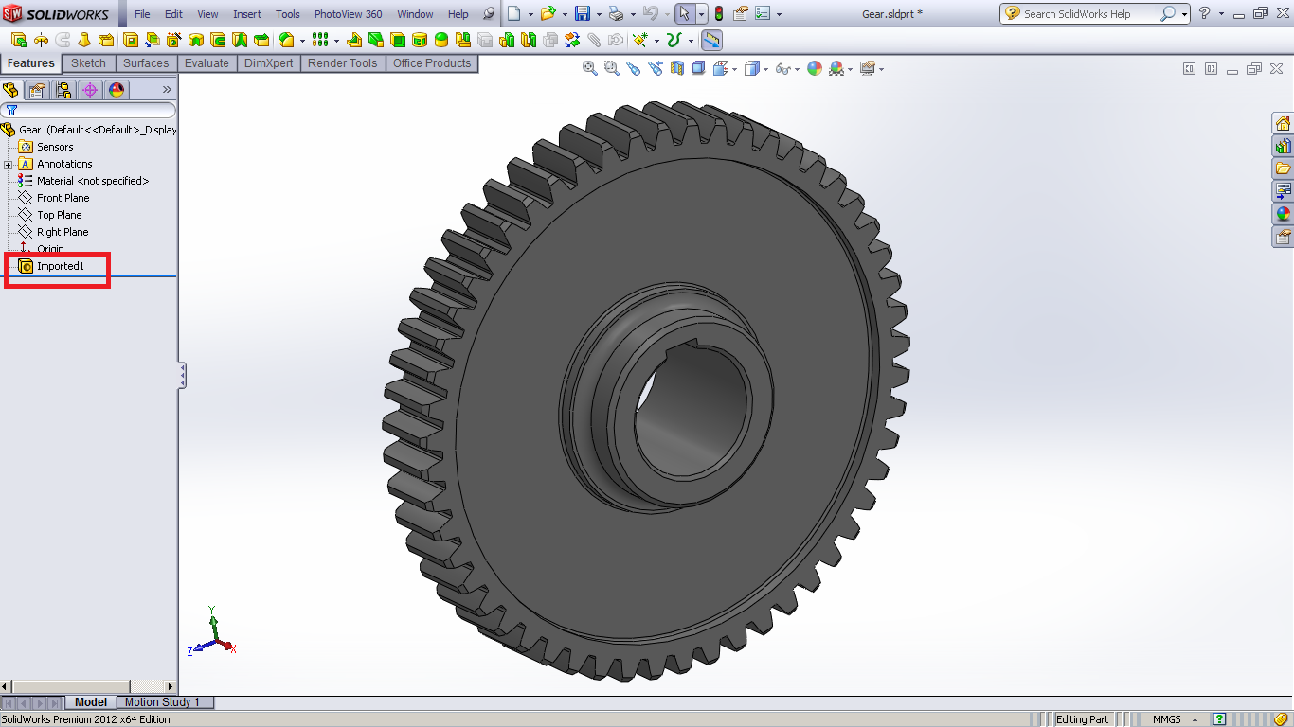Click File Explorer folder icon in task pane
Screen dimensions: 1294x727
[x=1283, y=168]
